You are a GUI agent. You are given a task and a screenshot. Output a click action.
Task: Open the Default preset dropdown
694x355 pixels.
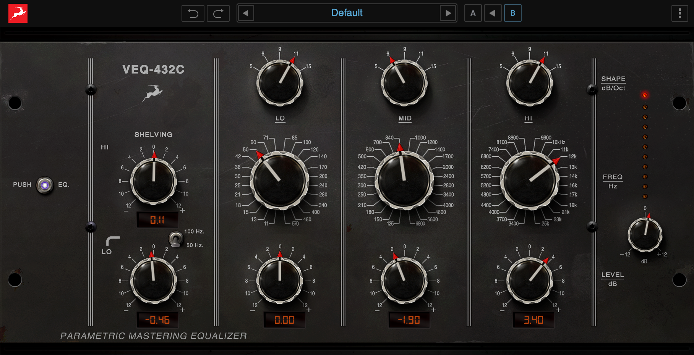pyautogui.click(x=347, y=13)
